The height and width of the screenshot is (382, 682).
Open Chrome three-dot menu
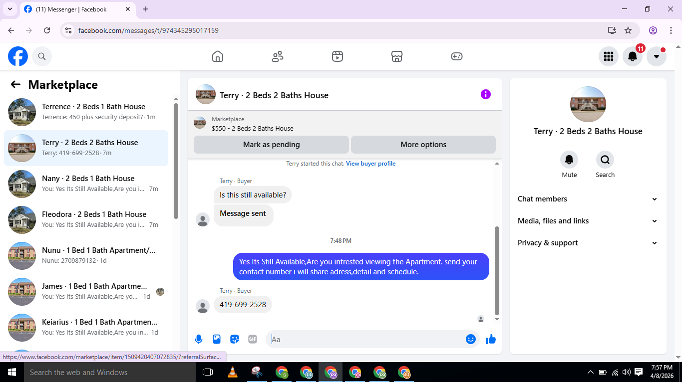[671, 30]
